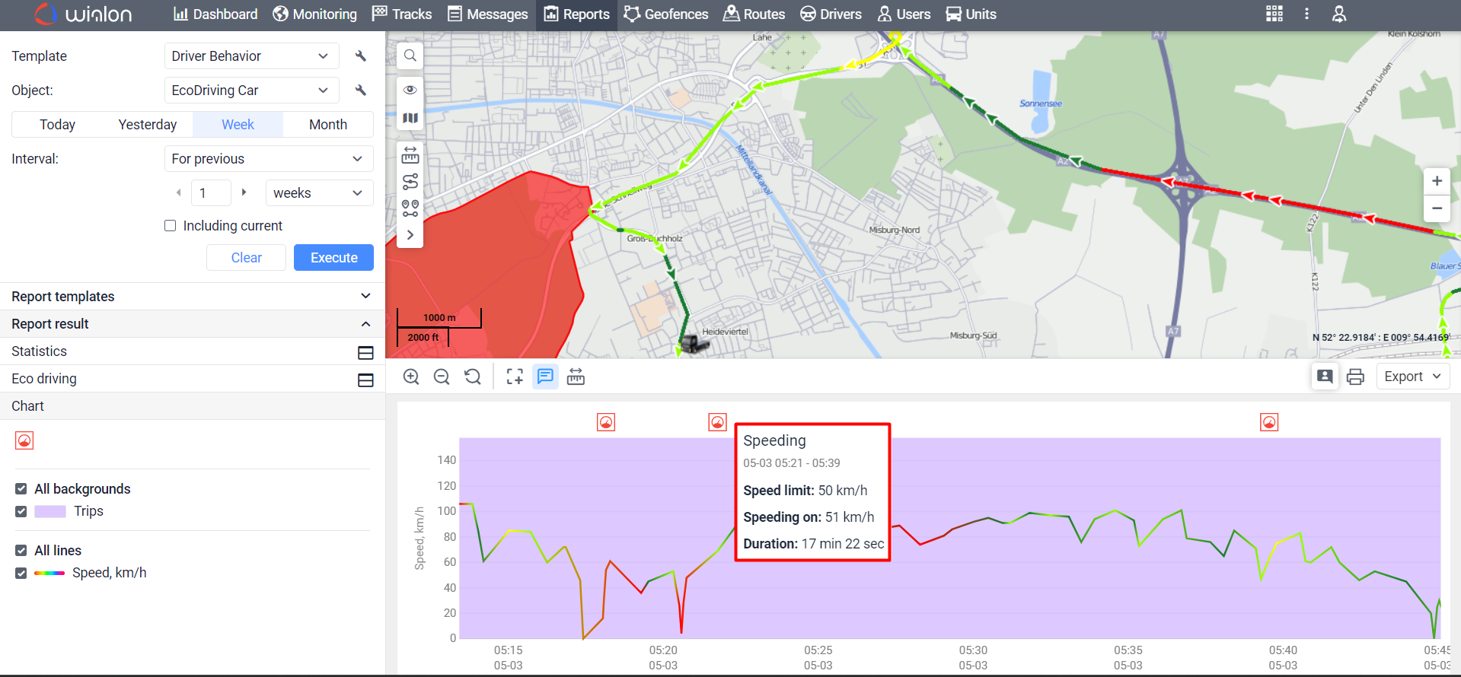Uncheck the Speed, km/h line checkbox
Screen dimensions: 1461x677
tap(21, 573)
